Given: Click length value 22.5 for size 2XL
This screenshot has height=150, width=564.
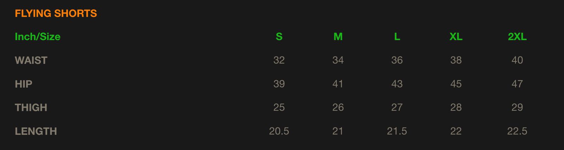Looking at the screenshot, I should 517,131.
